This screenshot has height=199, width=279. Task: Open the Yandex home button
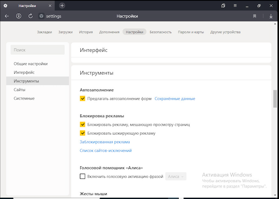(x=19, y=16)
